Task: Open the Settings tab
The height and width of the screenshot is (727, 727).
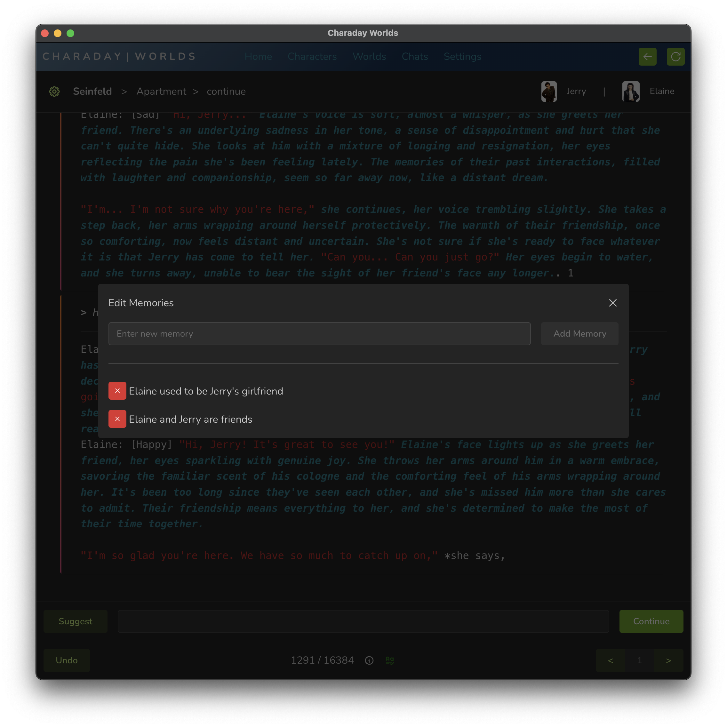Action: pos(462,56)
